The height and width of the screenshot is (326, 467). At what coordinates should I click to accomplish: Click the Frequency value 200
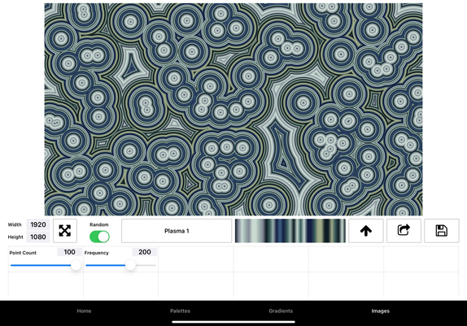[145, 252]
